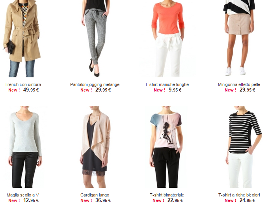Image resolution: width=268 pixels, height=202 pixels.
Task: Open the Trench con cintura product image
Action: pos(22,39)
